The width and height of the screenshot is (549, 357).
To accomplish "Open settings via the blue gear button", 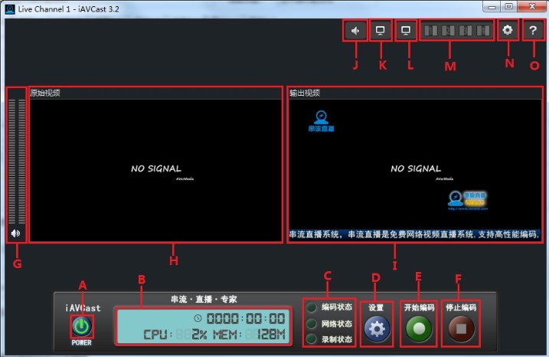I will (x=377, y=329).
